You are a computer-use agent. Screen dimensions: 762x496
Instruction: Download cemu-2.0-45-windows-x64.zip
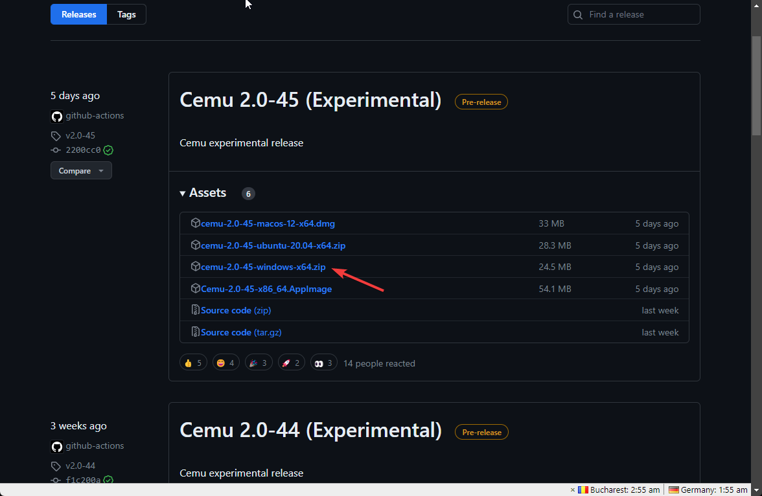[x=263, y=267]
